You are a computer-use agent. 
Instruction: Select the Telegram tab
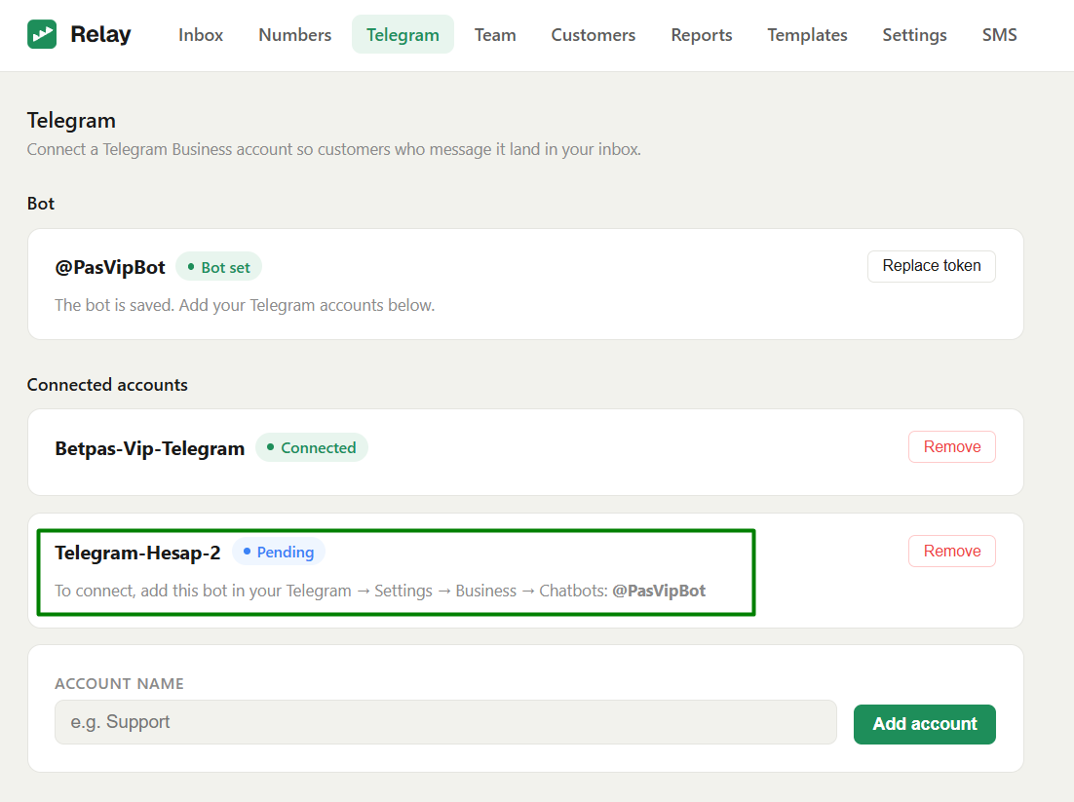click(403, 35)
